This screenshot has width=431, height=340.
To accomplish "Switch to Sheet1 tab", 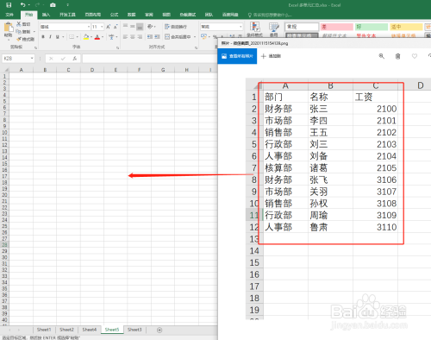I will pos(44,330).
